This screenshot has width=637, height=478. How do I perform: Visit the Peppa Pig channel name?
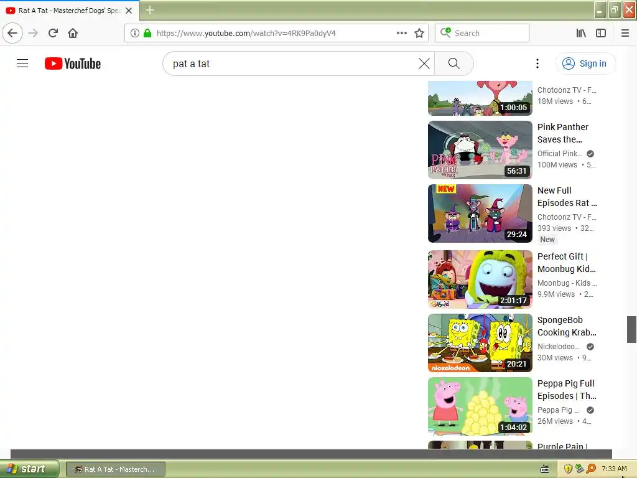(x=558, y=410)
